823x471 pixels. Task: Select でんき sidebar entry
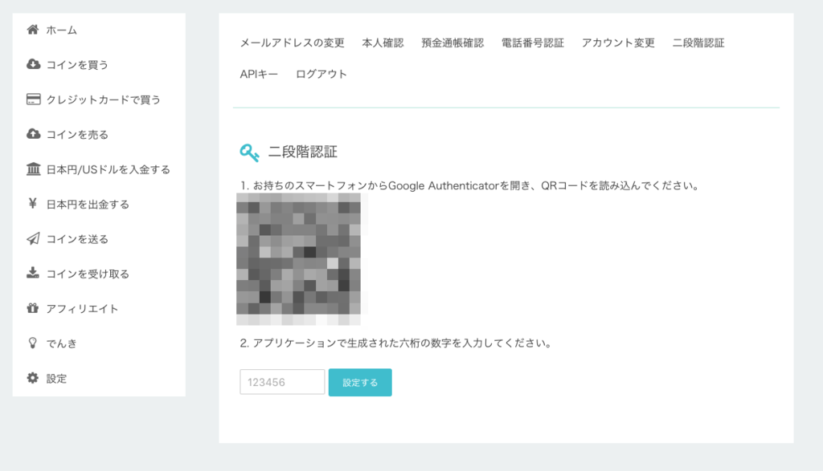(x=61, y=343)
